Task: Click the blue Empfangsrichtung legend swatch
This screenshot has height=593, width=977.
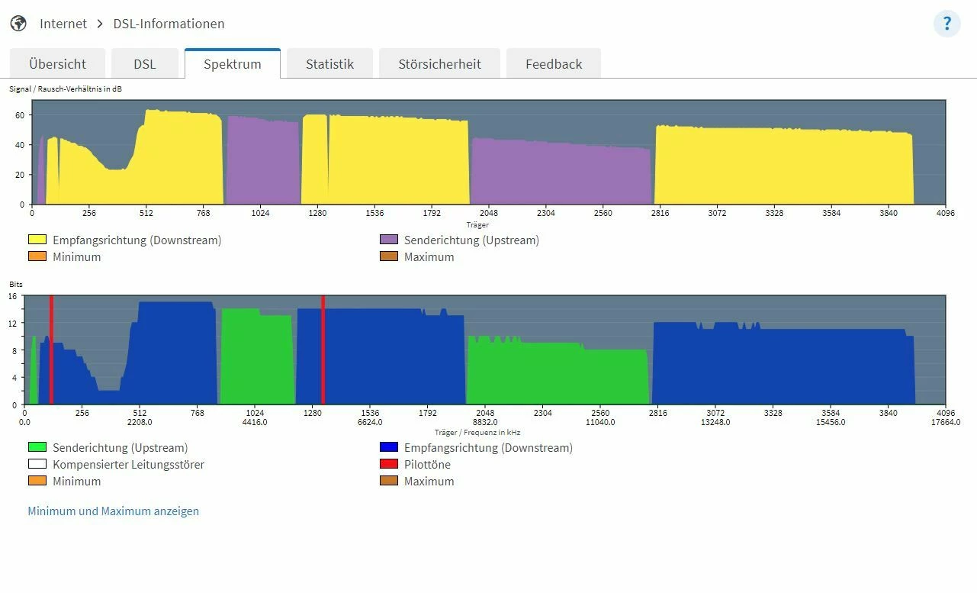Action: point(389,447)
